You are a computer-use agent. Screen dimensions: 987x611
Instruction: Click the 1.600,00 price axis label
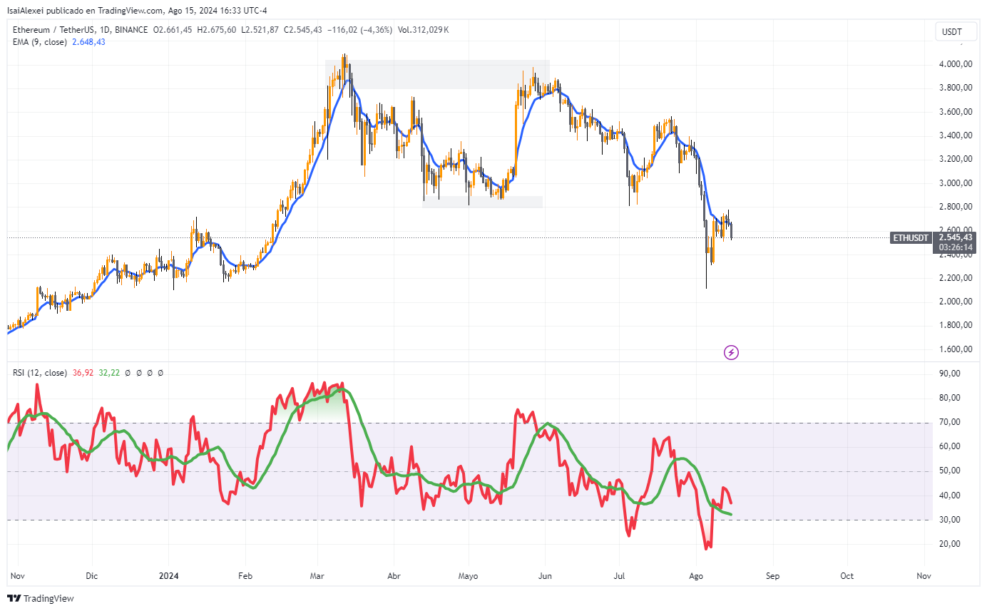click(956, 349)
